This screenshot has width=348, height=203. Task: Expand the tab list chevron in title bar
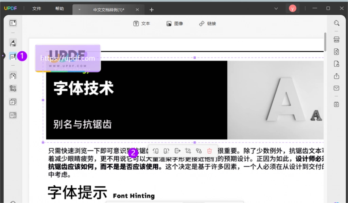click(276, 9)
